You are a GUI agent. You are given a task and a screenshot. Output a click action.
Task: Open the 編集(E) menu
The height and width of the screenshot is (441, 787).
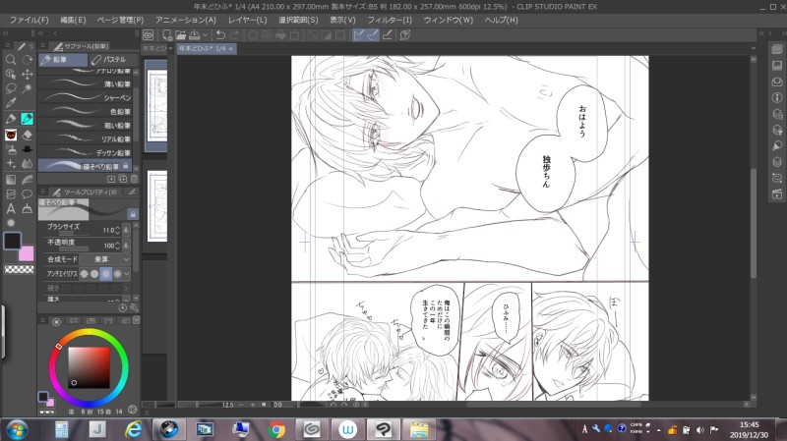73,20
